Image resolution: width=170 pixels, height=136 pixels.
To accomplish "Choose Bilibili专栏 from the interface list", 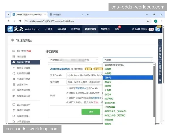I will click(128, 103).
